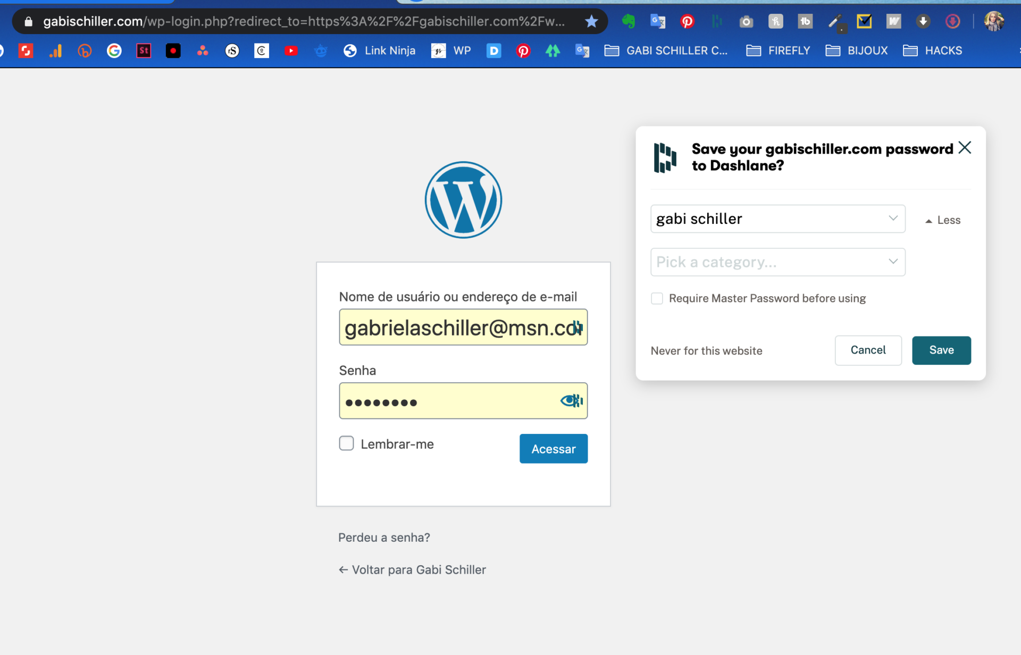Open the Pick a category dropdown
The height and width of the screenshot is (655, 1021).
[x=777, y=262]
